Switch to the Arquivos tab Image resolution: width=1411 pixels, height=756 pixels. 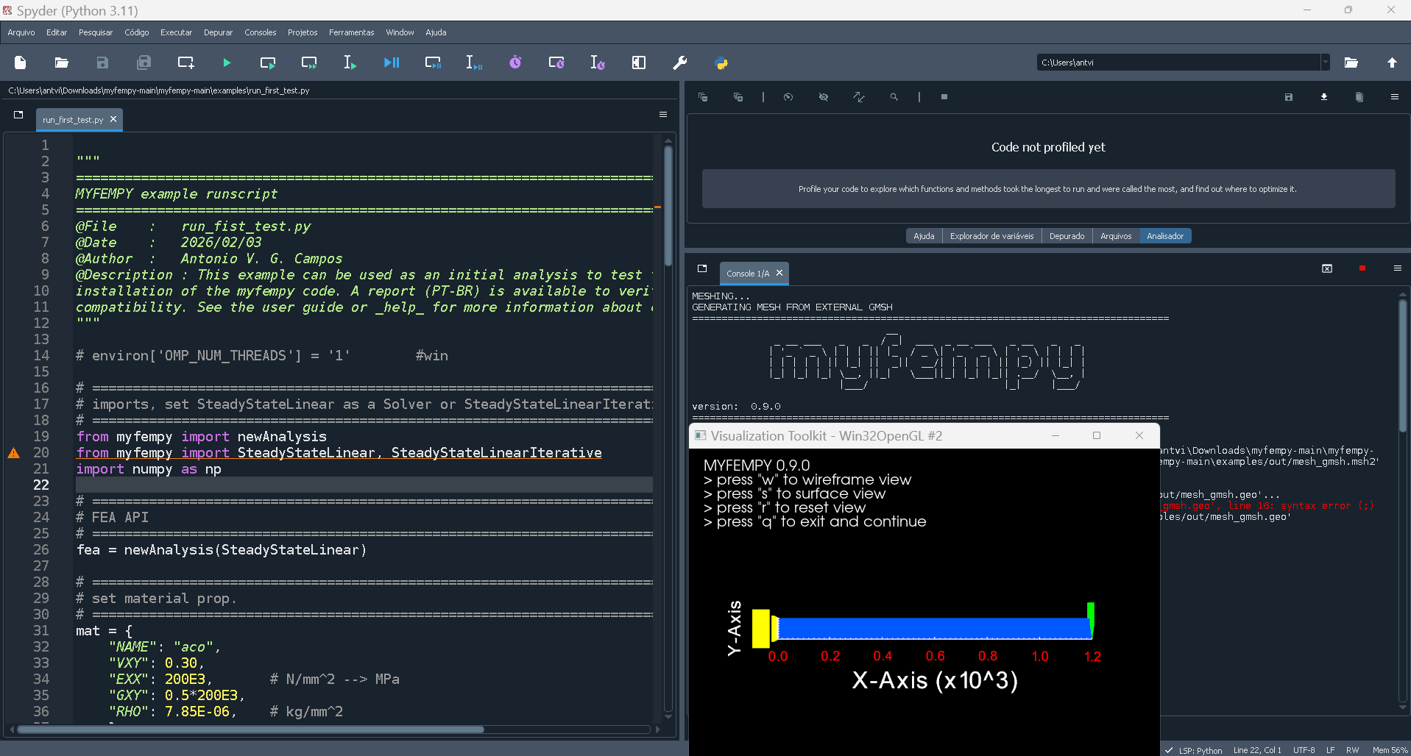(x=1116, y=236)
